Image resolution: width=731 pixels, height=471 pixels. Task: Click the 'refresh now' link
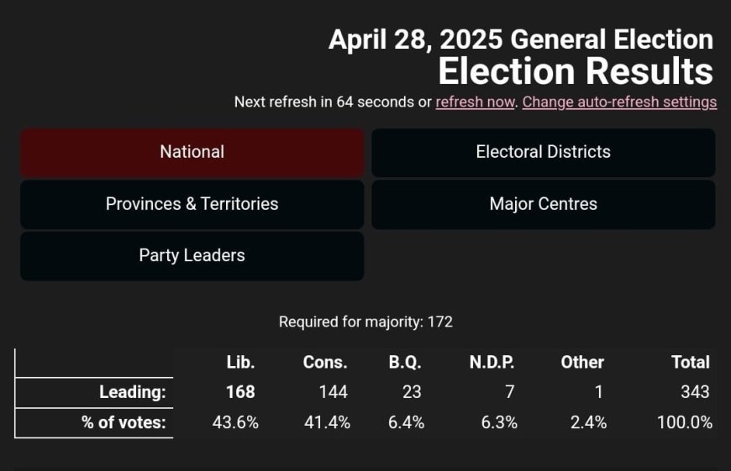tap(475, 102)
